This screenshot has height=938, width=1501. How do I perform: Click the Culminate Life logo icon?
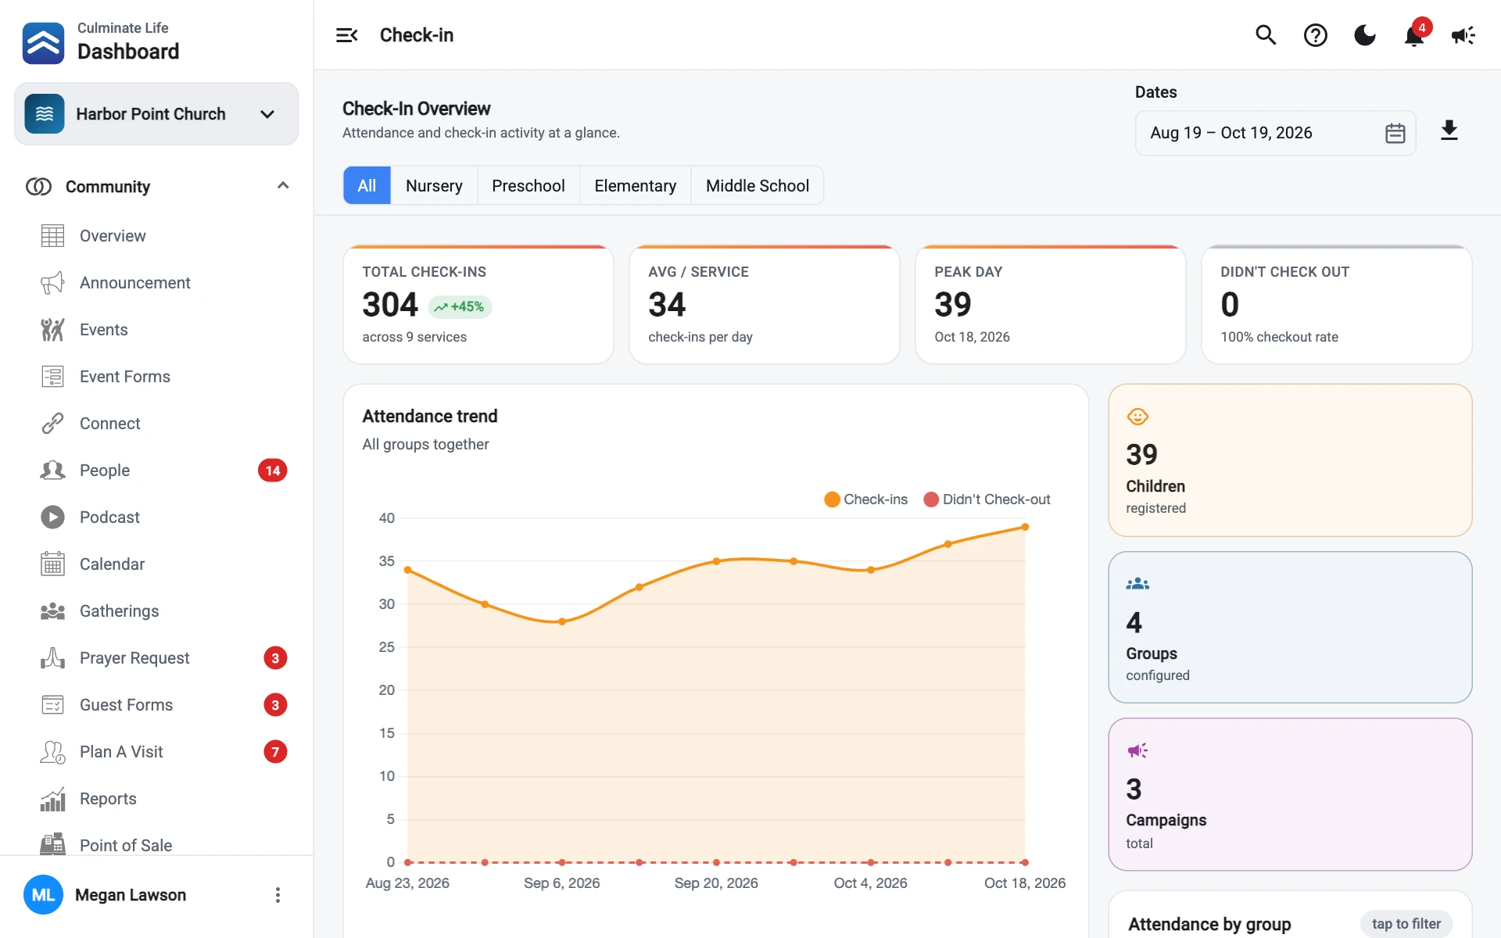pos(44,43)
